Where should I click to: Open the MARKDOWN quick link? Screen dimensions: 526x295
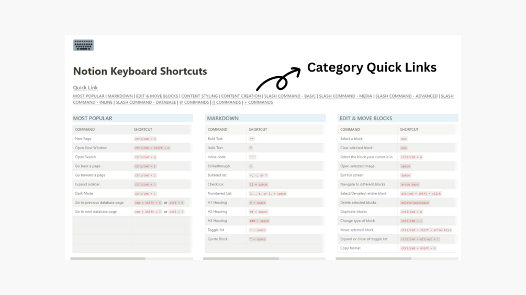pyautogui.click(x=120, y=96)
